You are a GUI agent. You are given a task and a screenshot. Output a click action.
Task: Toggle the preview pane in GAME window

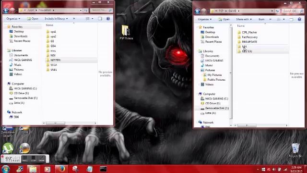pos(291,19)
